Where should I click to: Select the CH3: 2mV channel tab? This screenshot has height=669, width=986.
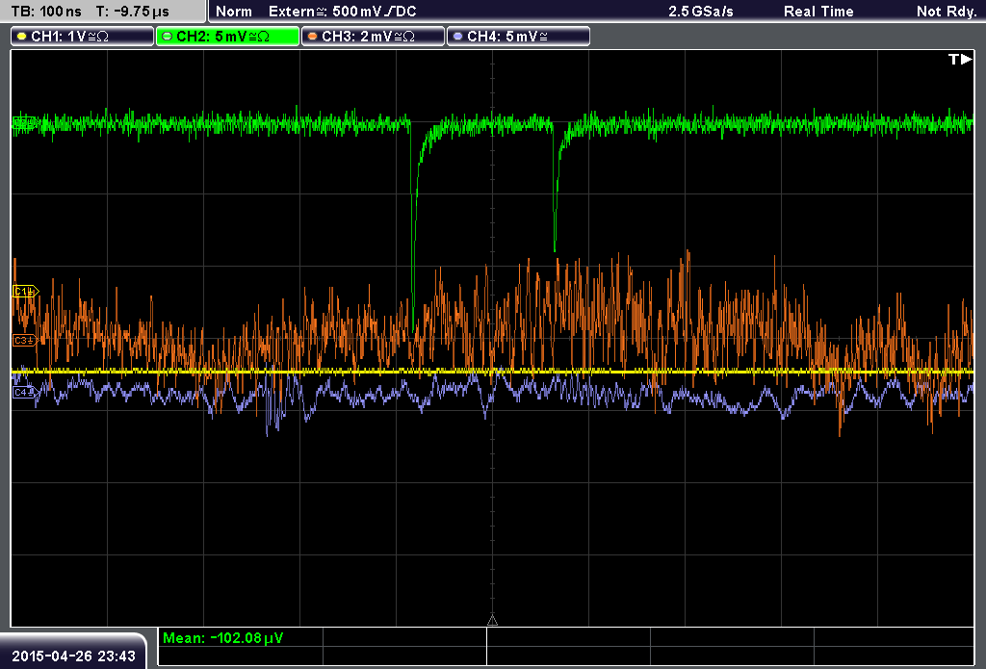point(373,37)
